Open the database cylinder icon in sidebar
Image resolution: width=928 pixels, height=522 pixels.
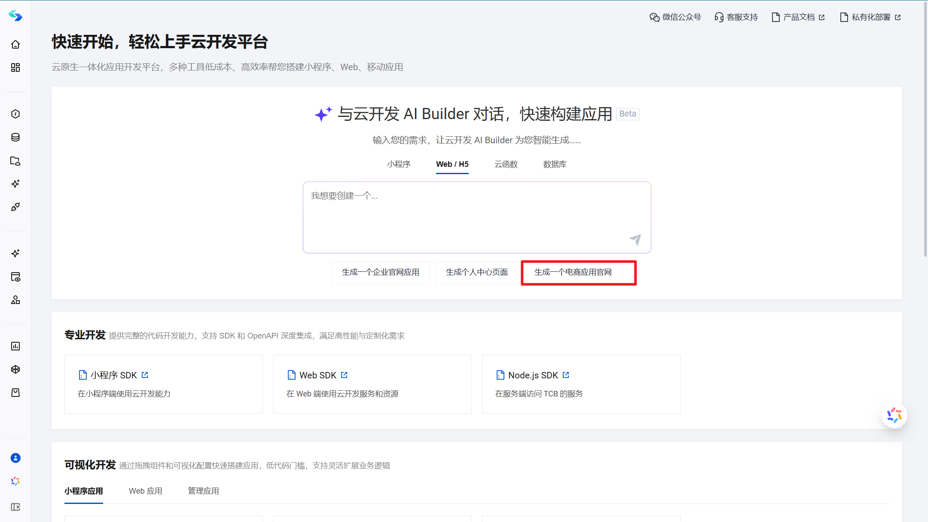click(x=15, y=137)
